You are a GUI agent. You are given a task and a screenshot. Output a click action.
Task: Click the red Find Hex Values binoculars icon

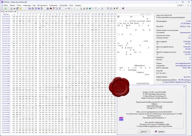tap(51, 8)
